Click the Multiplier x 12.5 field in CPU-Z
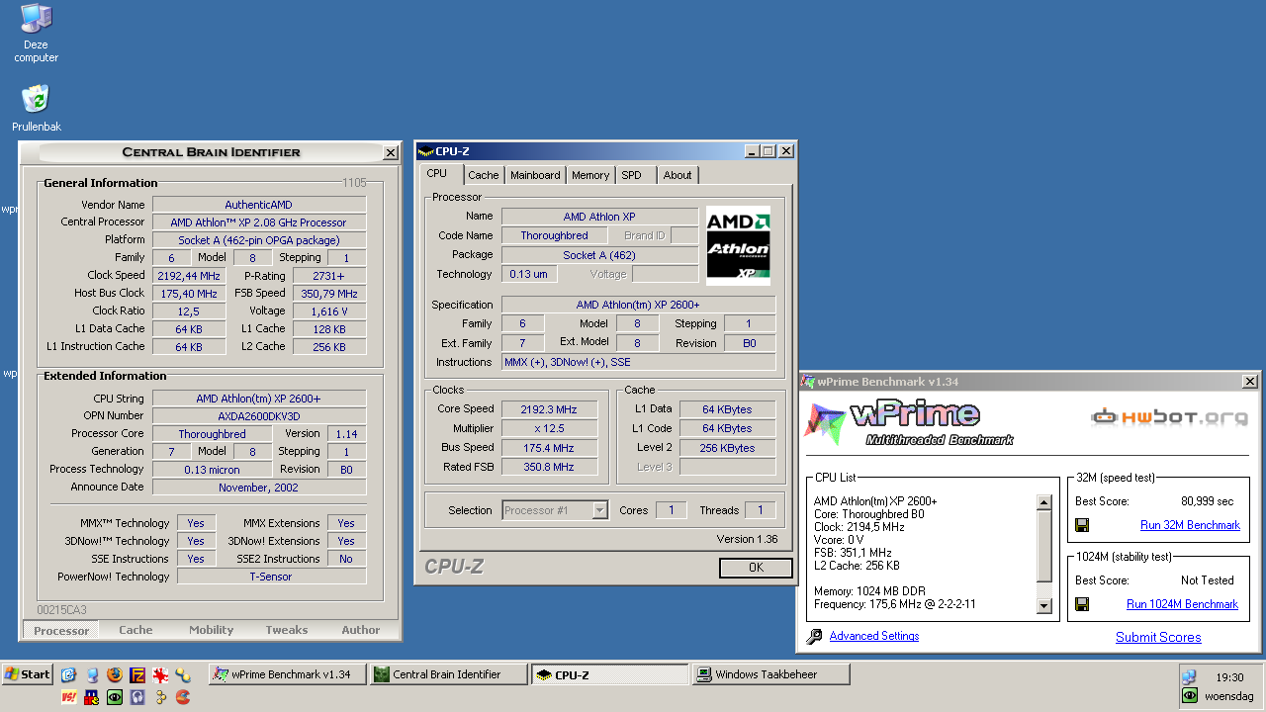This screenshot has width=1266, height=712. point(550,428)
